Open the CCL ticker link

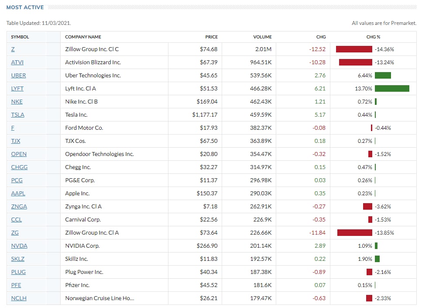coord(17,220)
